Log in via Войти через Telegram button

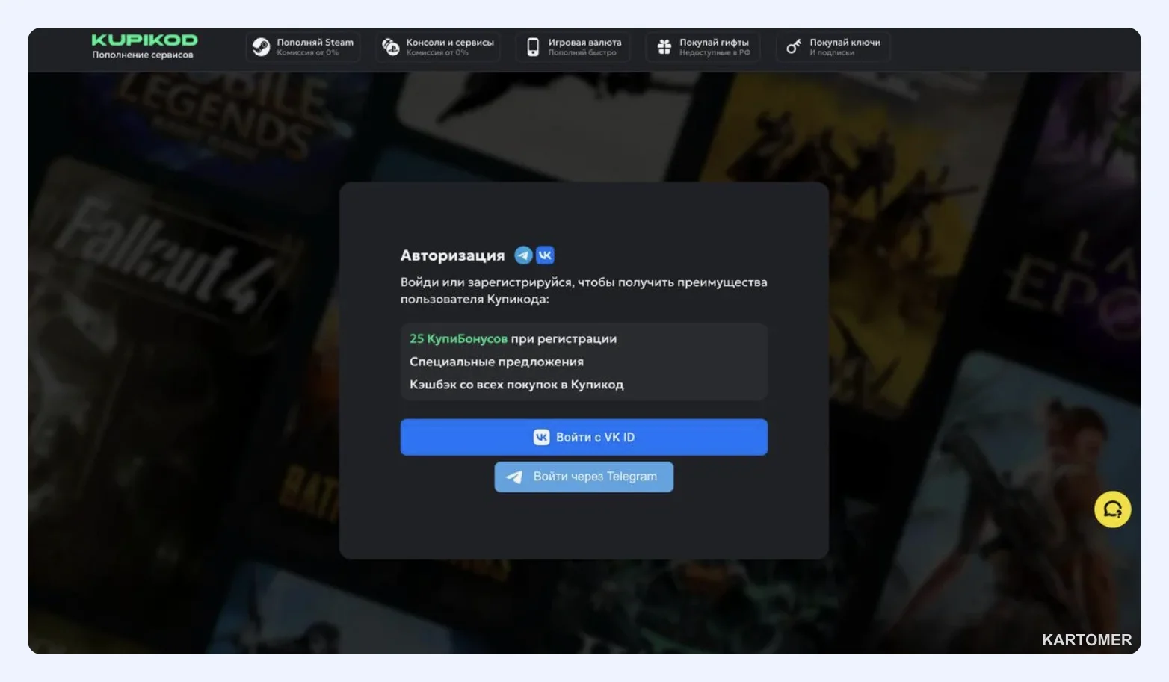584,477
